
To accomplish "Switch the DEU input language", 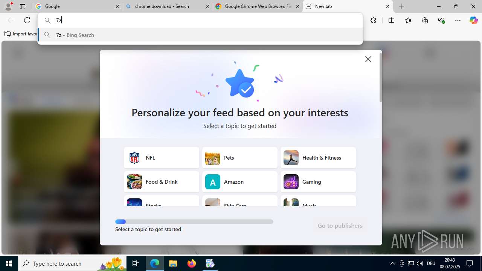I will [x=431, y=263].
